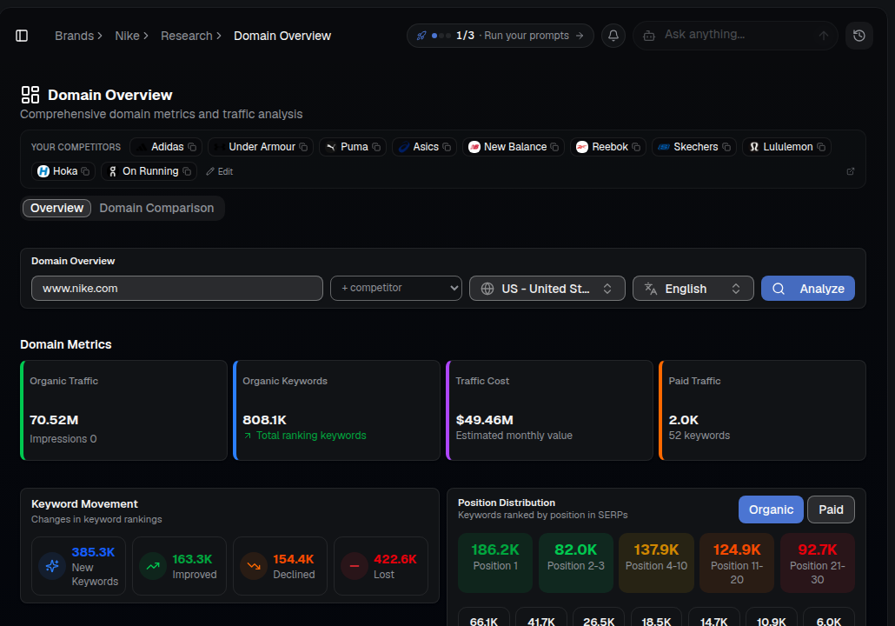Copy the Skechers competitor domain
Screen dimensions: 895x626
(x=726, y=147)
